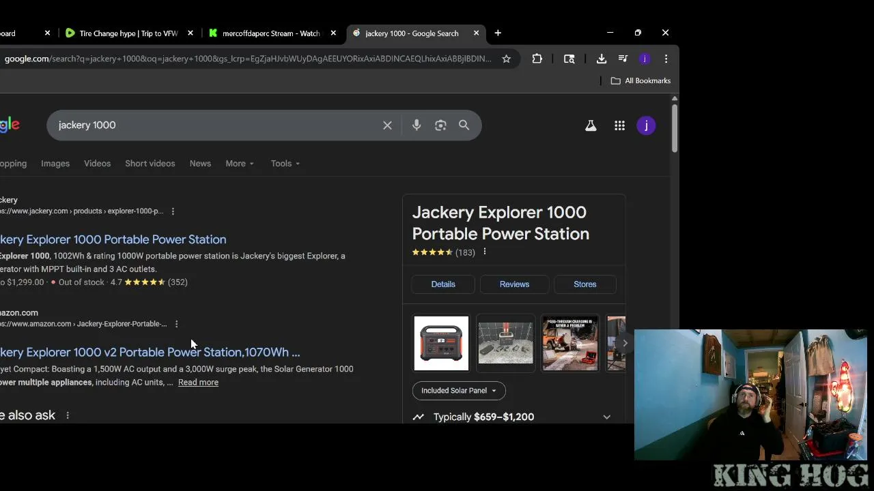Click the page vertical scrollbar thumb
Image resolution: width=874 pixels, height=491 pixels.
click(674, 128)
